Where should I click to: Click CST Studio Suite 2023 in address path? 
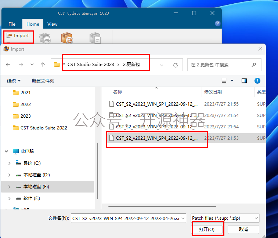[91, 65]
